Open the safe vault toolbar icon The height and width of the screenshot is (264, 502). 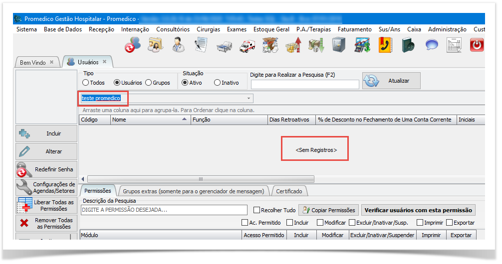339,45
